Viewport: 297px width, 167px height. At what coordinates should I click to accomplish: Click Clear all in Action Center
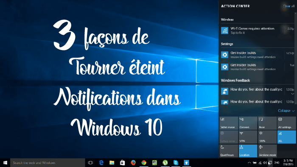point(289,6)
